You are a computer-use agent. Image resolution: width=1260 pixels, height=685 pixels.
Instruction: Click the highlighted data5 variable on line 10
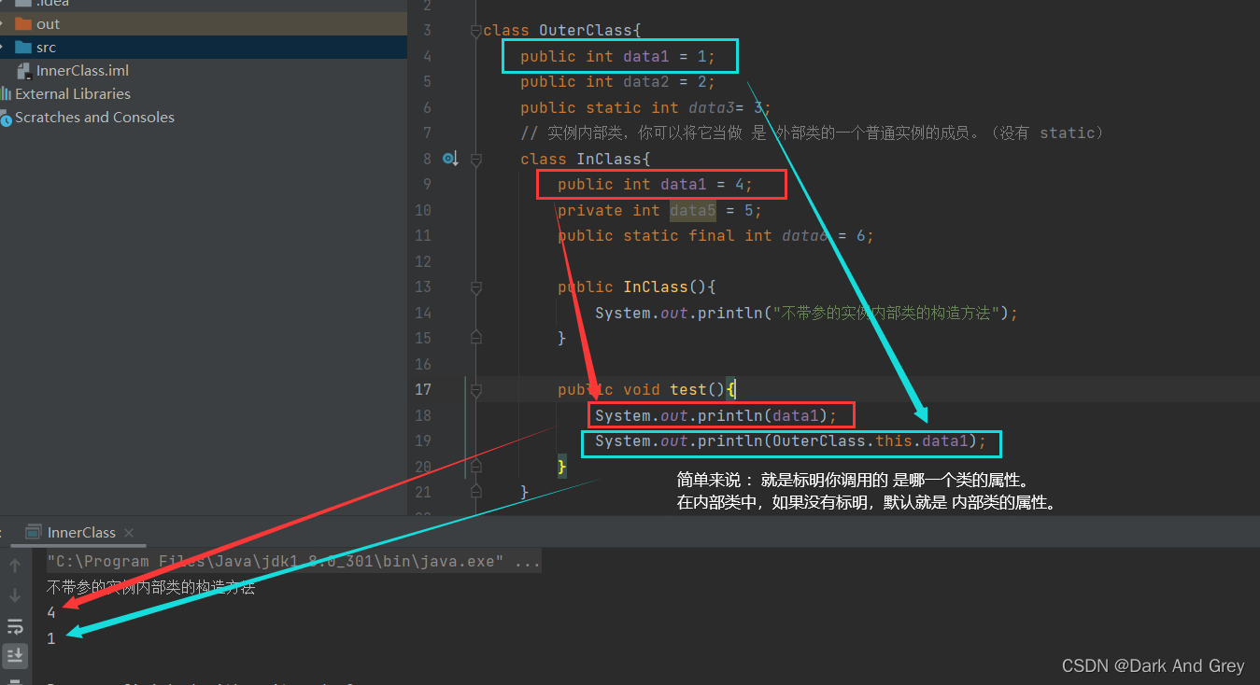click(693, 211)
